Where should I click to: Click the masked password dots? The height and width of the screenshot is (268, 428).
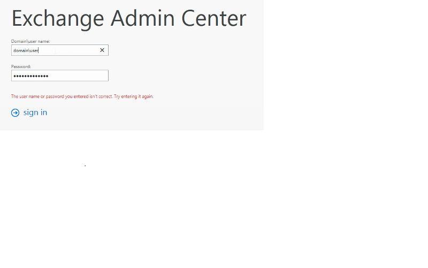click(x=31, y=76)
